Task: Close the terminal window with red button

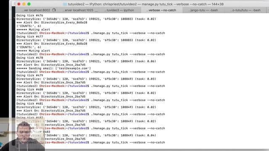Action: (18, 4)
